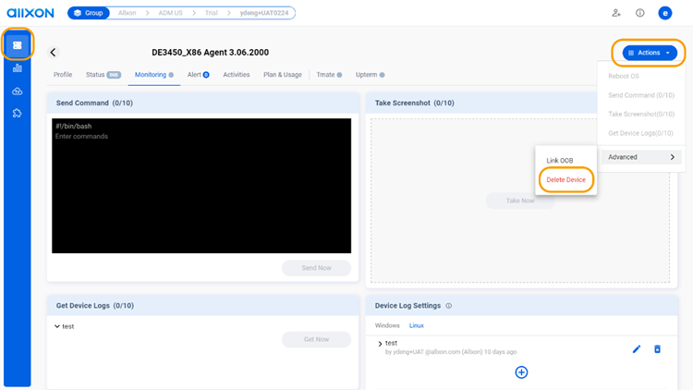Switch to the Windows log settings tab
Screen dimensions: 693x390
[387, 325]
